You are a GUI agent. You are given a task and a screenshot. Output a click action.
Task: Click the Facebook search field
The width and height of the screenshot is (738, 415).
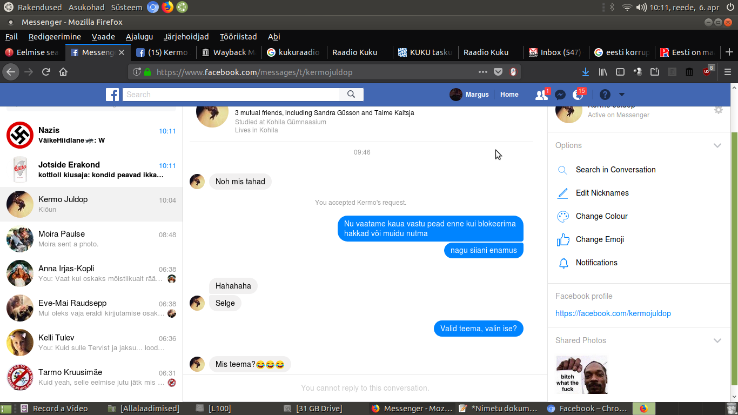pyautogui.click(x=231, y=95)
